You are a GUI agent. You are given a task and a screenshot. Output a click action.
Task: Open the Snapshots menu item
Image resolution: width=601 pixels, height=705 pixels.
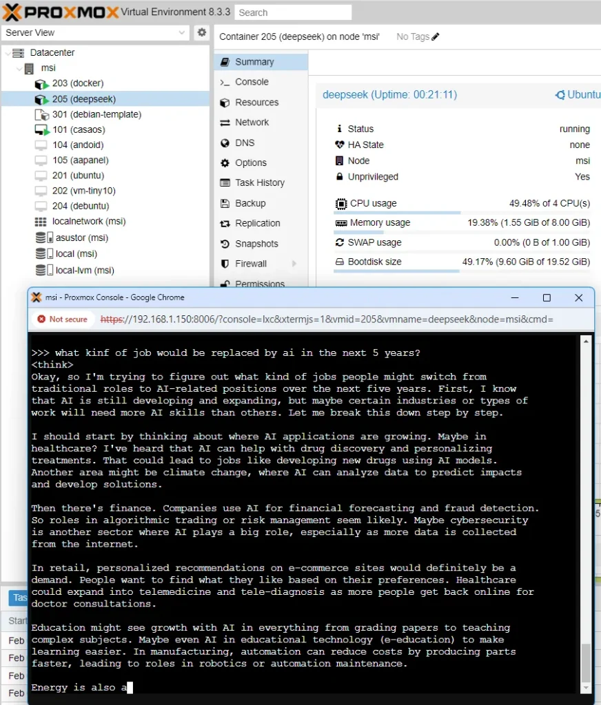pyautogui.click(x=256, y=244)
